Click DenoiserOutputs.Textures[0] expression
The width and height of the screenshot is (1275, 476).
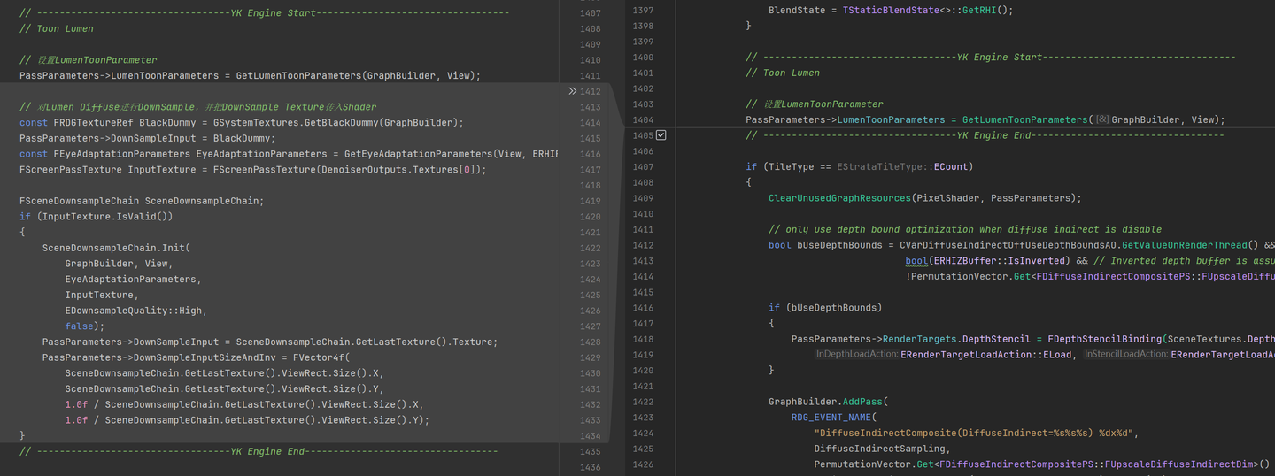point(400,170)
